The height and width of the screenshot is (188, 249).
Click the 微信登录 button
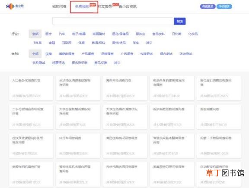[x=207, y=6]
